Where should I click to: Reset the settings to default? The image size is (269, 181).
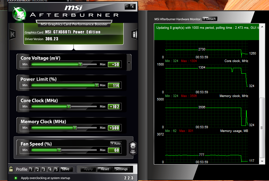[105, 169]
